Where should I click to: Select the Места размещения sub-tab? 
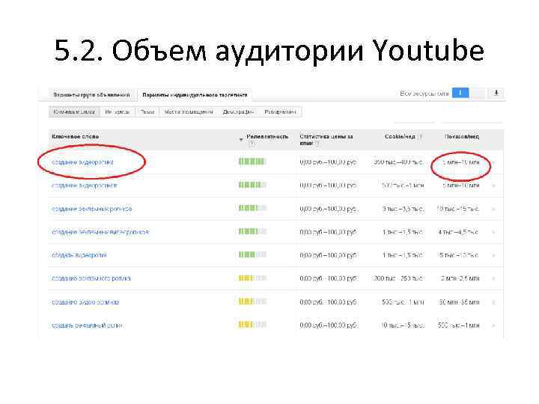click(189, 112)
